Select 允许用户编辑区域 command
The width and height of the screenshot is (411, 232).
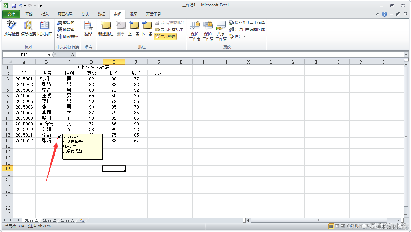coord(246,30)
